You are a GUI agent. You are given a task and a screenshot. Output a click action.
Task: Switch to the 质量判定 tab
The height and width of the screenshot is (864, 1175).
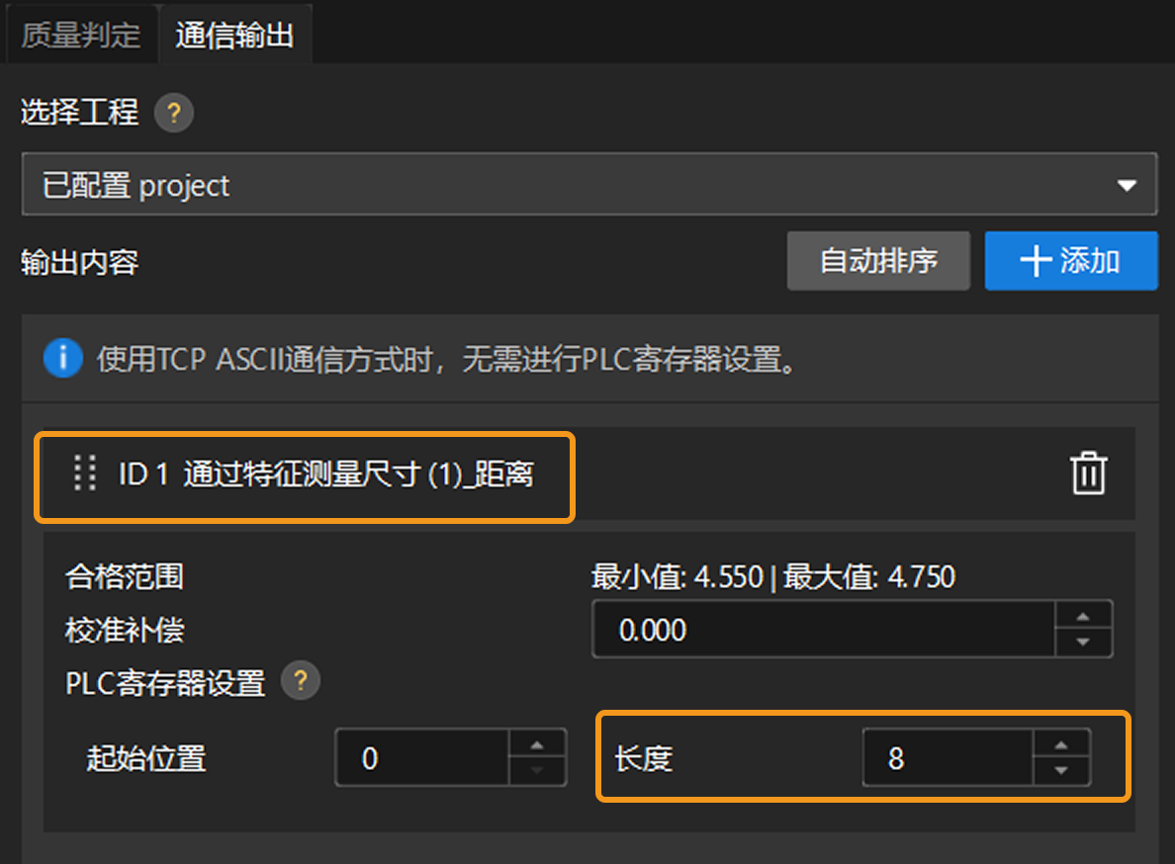coord(79,33)
